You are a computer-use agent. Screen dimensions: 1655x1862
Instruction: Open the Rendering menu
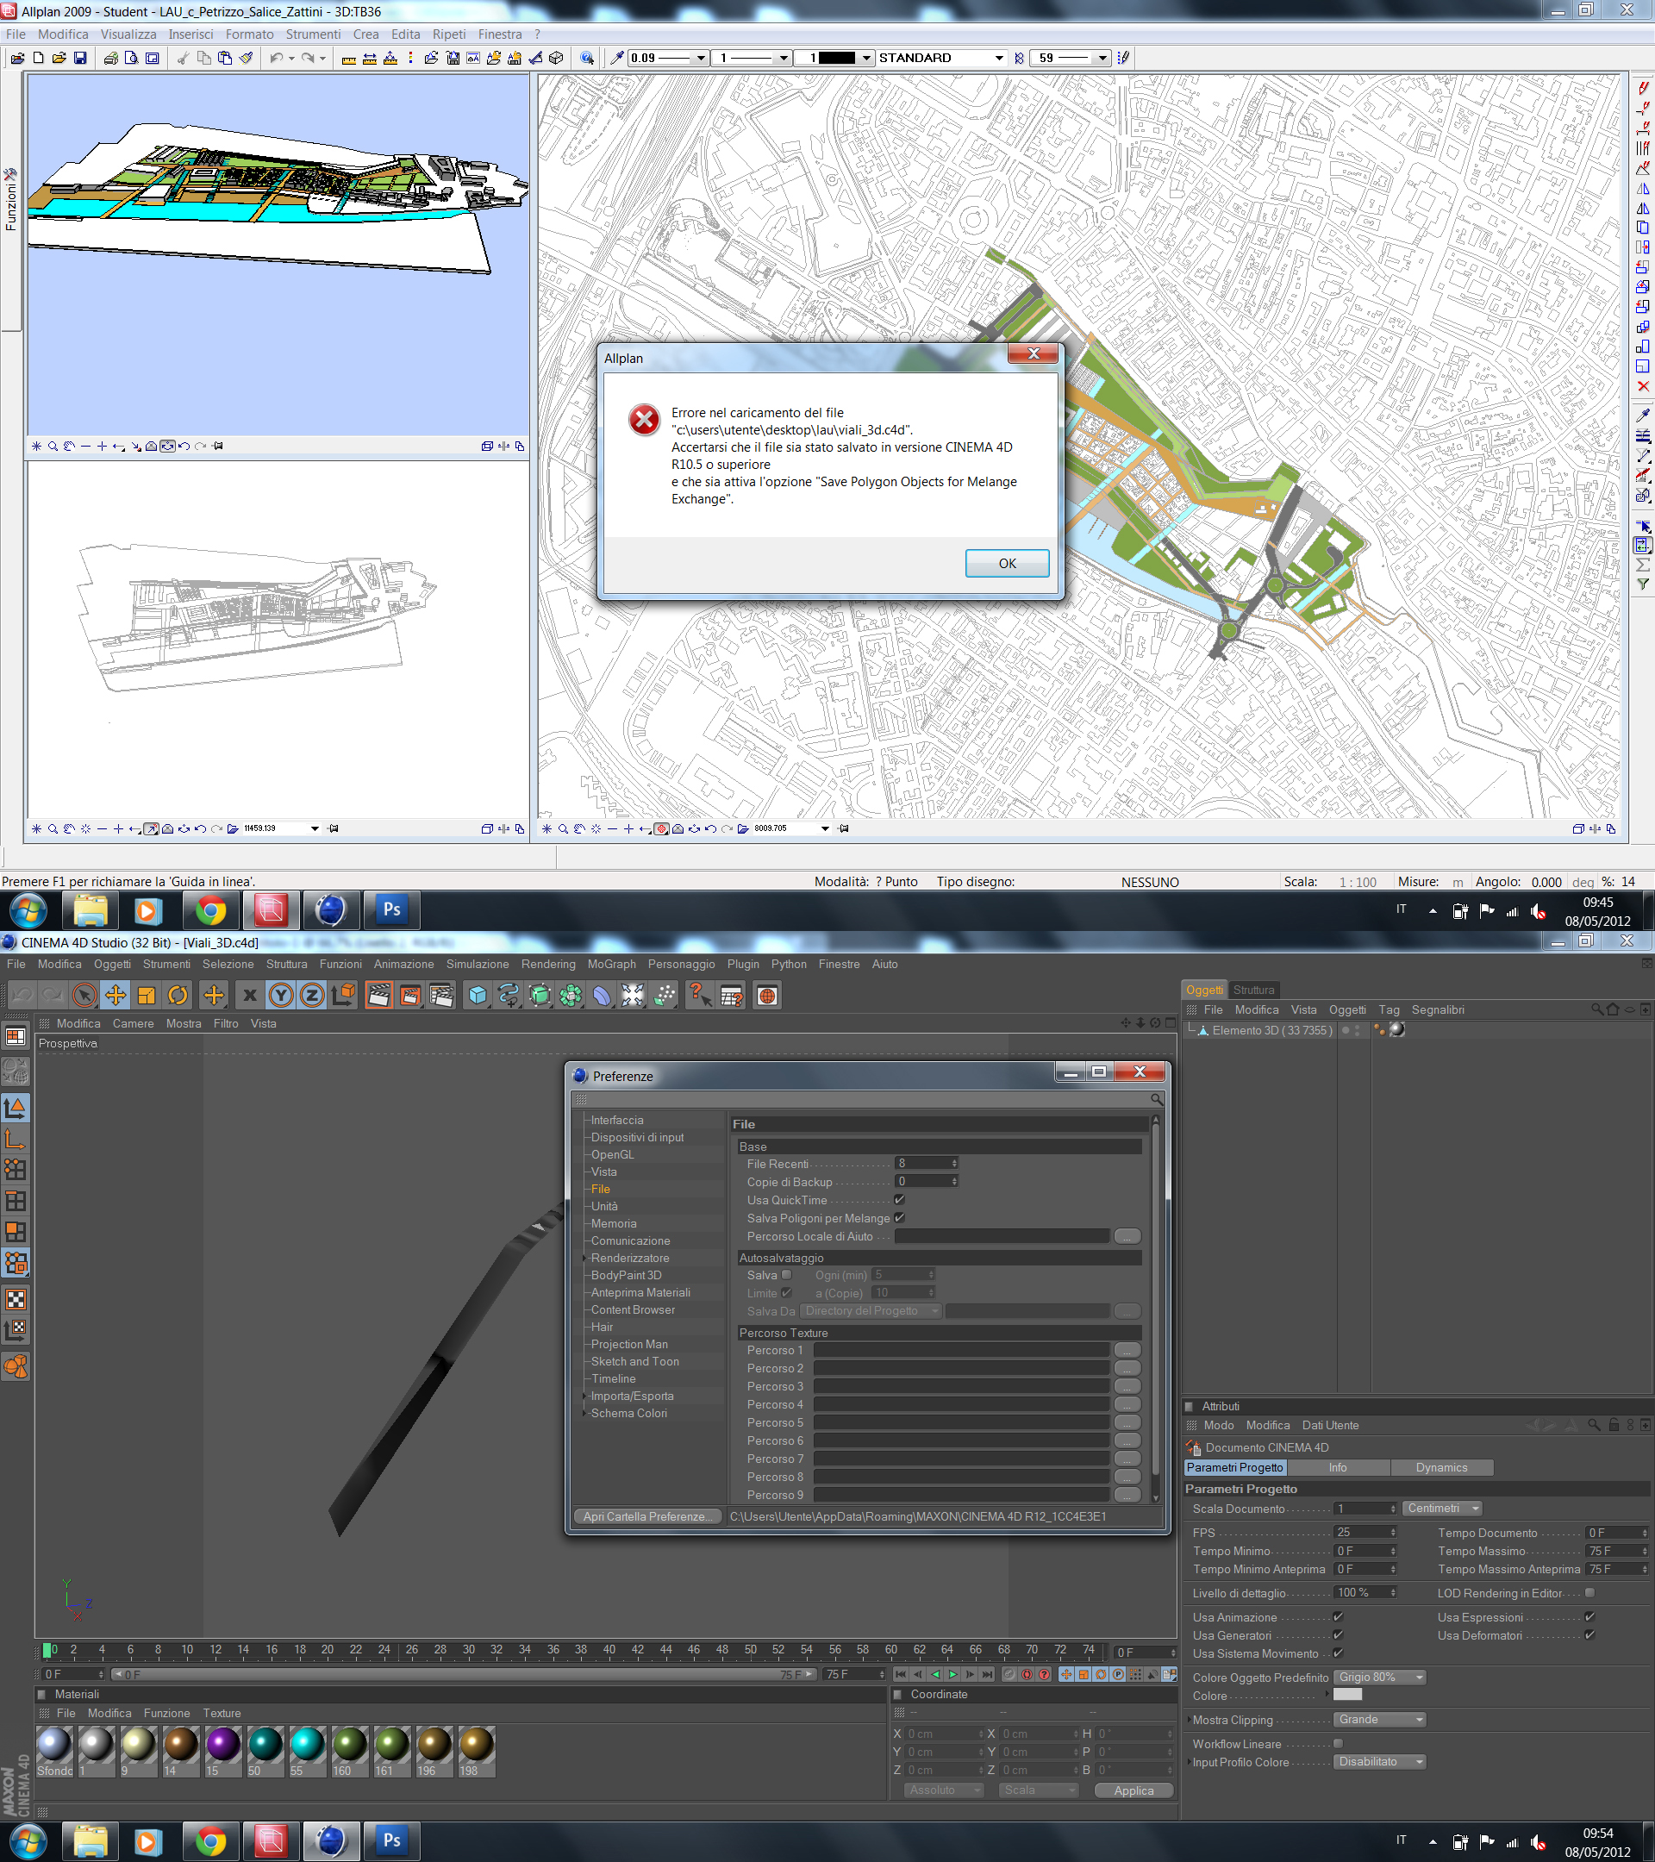pos(547,964)
